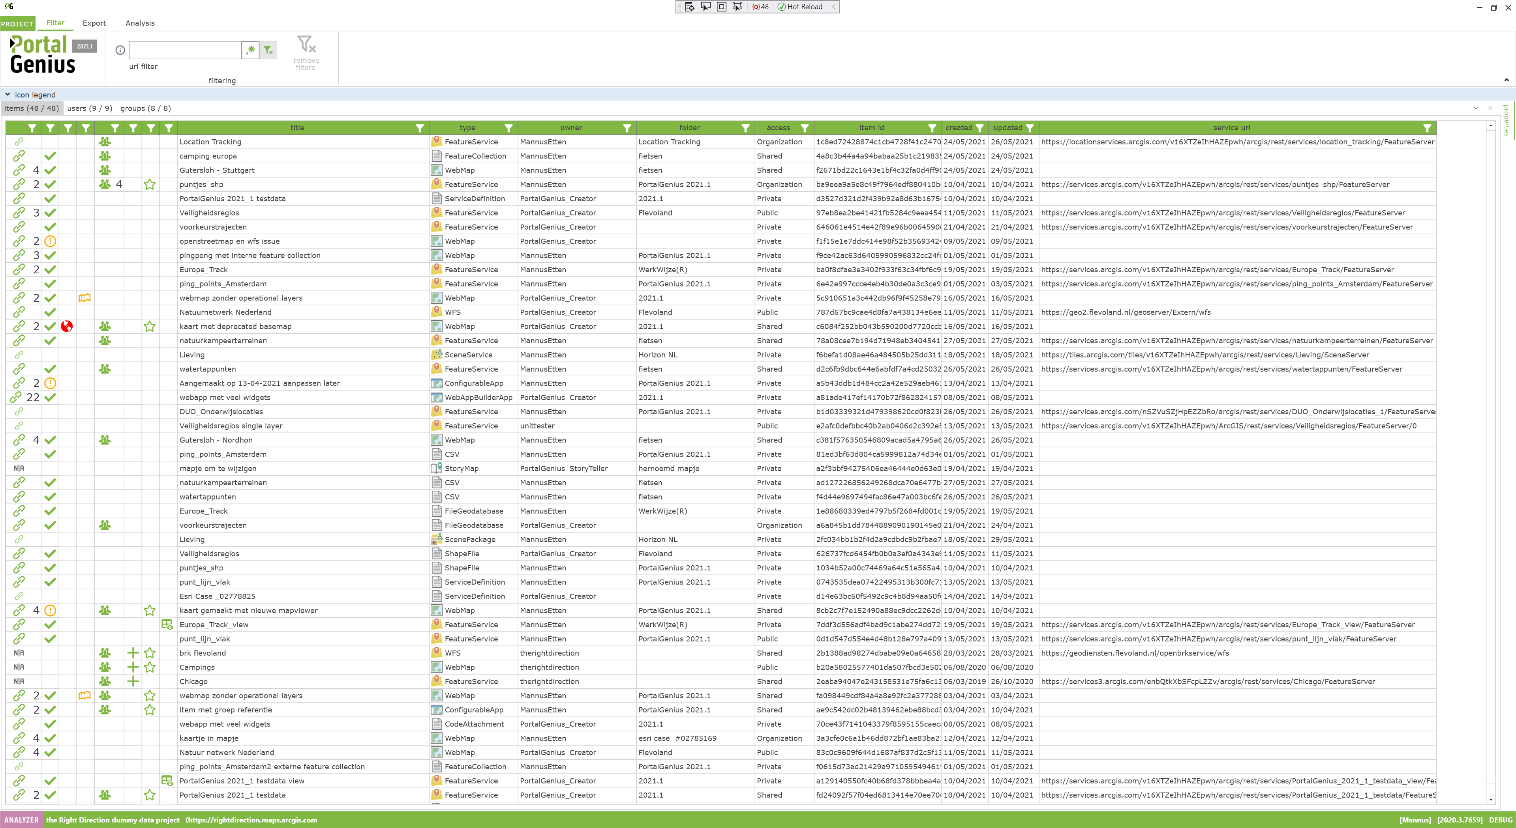The width and height of the screenshot is (1516, 828).
Task: Open the access column filter funnel
Action: [805, 127]
